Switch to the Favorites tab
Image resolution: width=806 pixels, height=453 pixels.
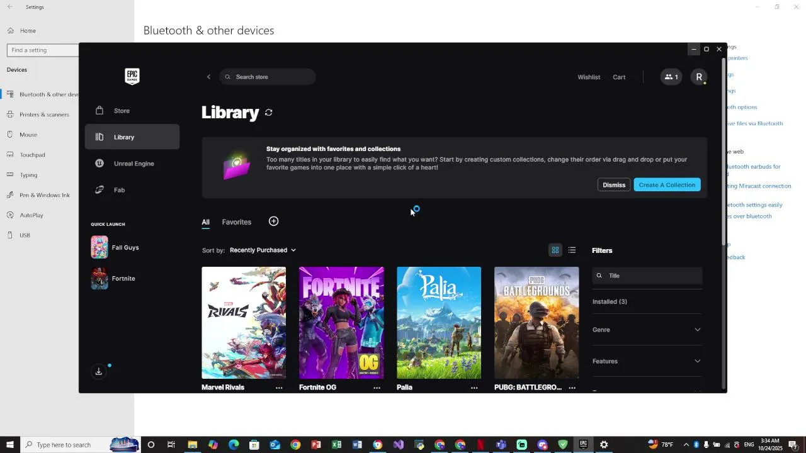[237, 222]
